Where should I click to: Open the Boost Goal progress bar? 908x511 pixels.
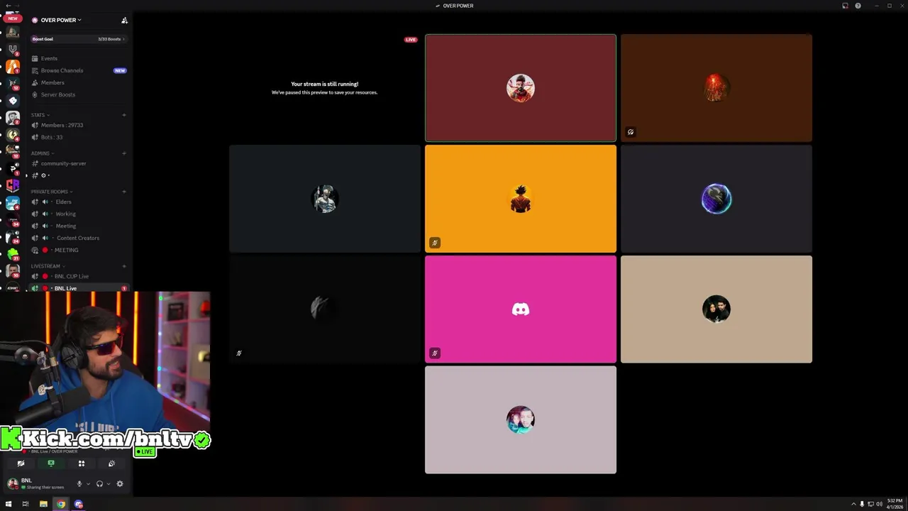click(x=78, y=39)
